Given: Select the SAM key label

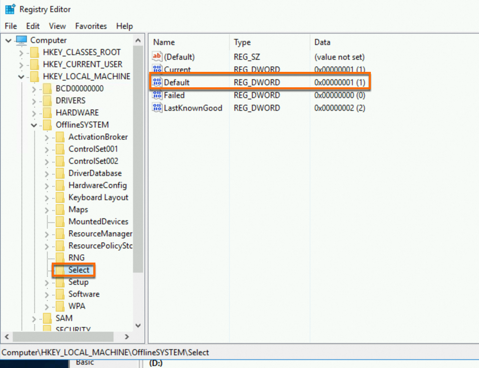Looking at the screenshot, I should pos(64,318).
